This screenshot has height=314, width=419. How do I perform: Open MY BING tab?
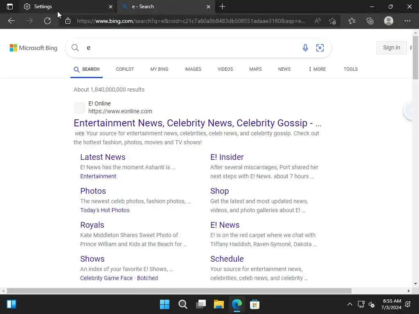click(x=159, y=69)
